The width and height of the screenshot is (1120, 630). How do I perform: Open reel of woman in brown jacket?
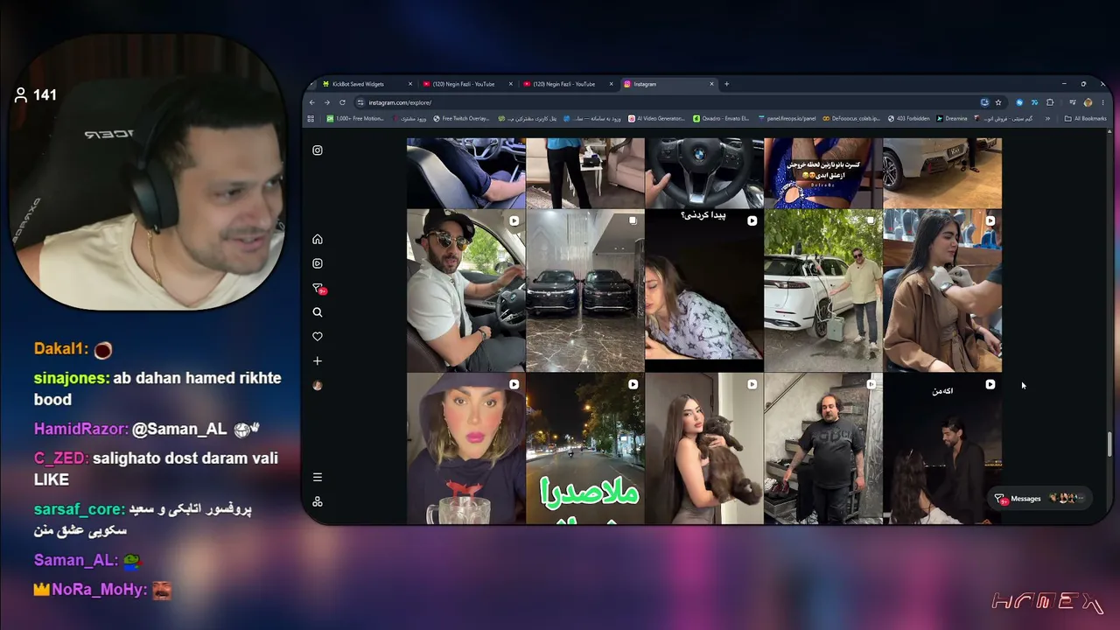point(941,290)
